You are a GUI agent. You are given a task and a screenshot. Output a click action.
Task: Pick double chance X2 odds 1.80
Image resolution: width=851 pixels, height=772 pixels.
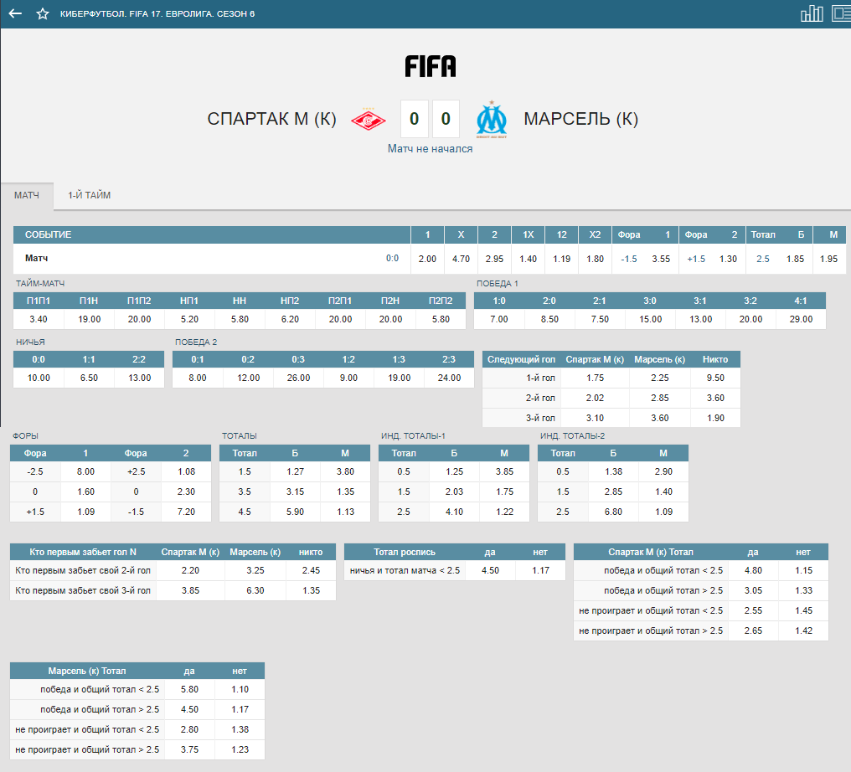tap(595, 259)
